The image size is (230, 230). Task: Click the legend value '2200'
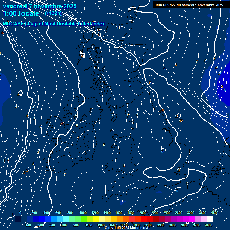point(155,213)
